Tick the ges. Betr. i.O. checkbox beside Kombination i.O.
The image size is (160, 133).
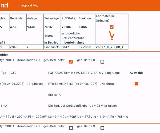102,62
